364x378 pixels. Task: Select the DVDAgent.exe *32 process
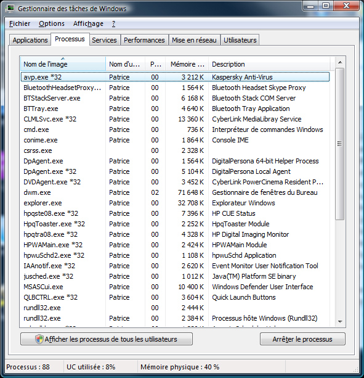(x=175, y=182)
